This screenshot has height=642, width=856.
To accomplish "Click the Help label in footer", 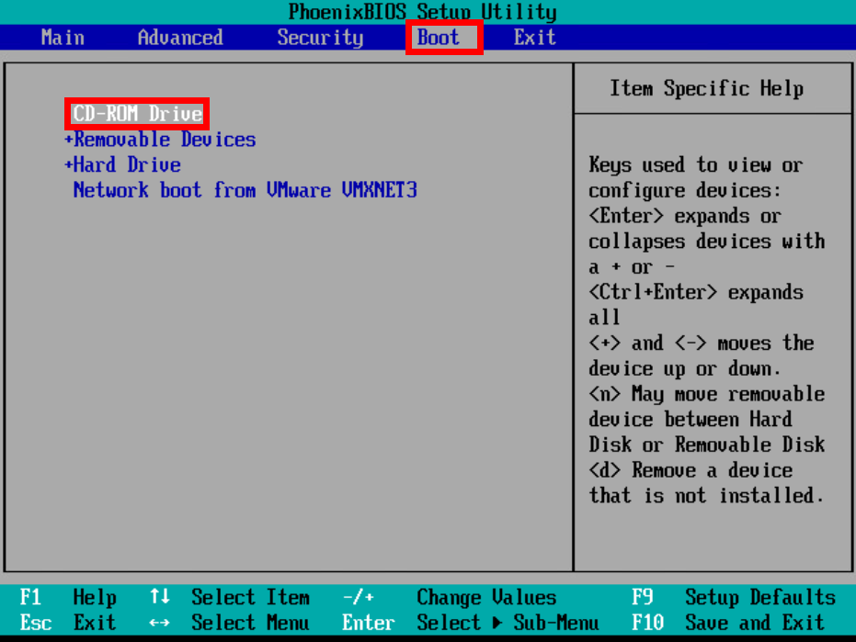I will click(x=95, y=597).
